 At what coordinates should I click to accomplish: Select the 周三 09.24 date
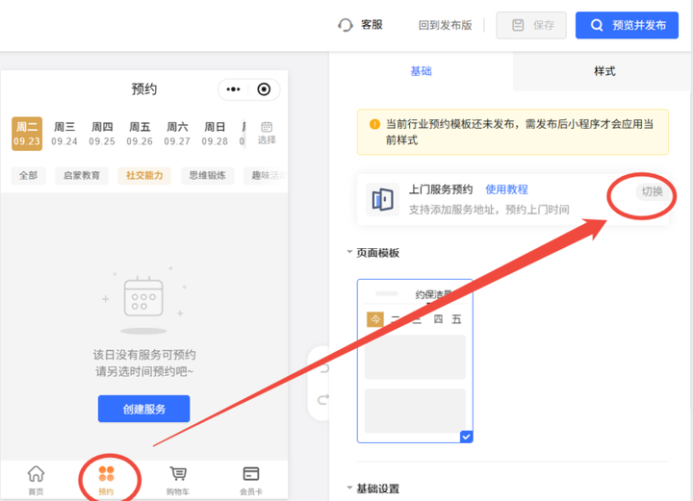64,134
